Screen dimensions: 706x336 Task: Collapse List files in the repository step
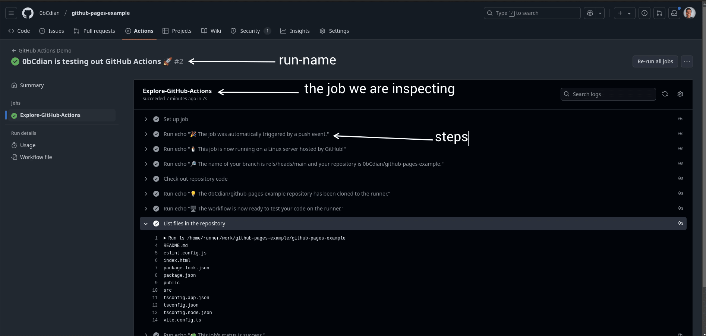(x=413, y=224)
